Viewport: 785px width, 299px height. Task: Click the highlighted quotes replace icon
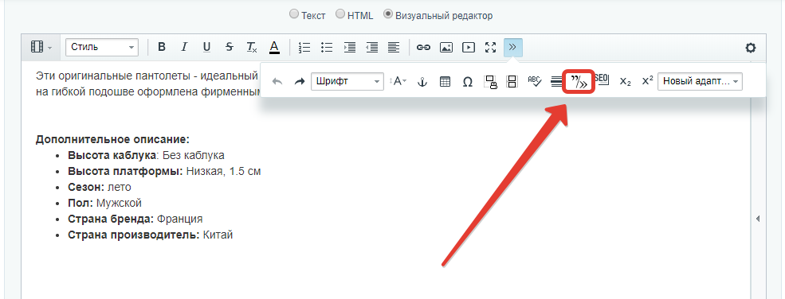(579, 81)
